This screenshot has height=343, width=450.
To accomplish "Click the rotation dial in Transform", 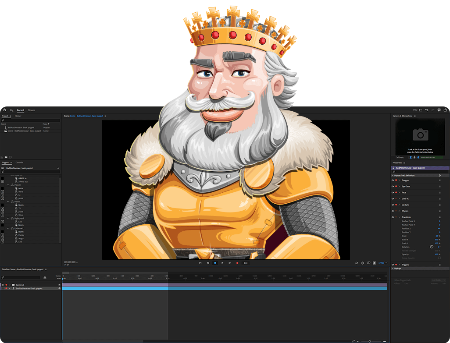I will tap(432, 247).
